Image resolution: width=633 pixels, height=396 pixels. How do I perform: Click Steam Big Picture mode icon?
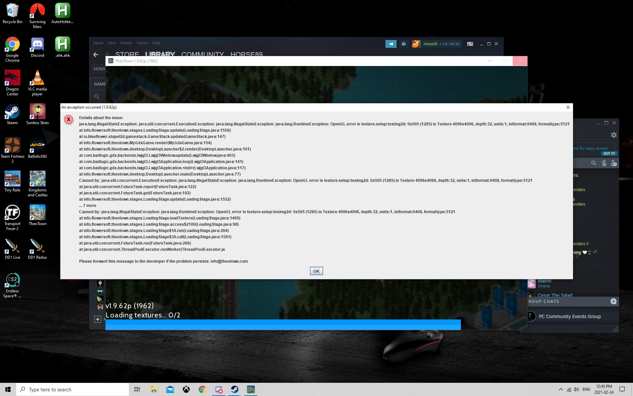[x=470, y=44]
